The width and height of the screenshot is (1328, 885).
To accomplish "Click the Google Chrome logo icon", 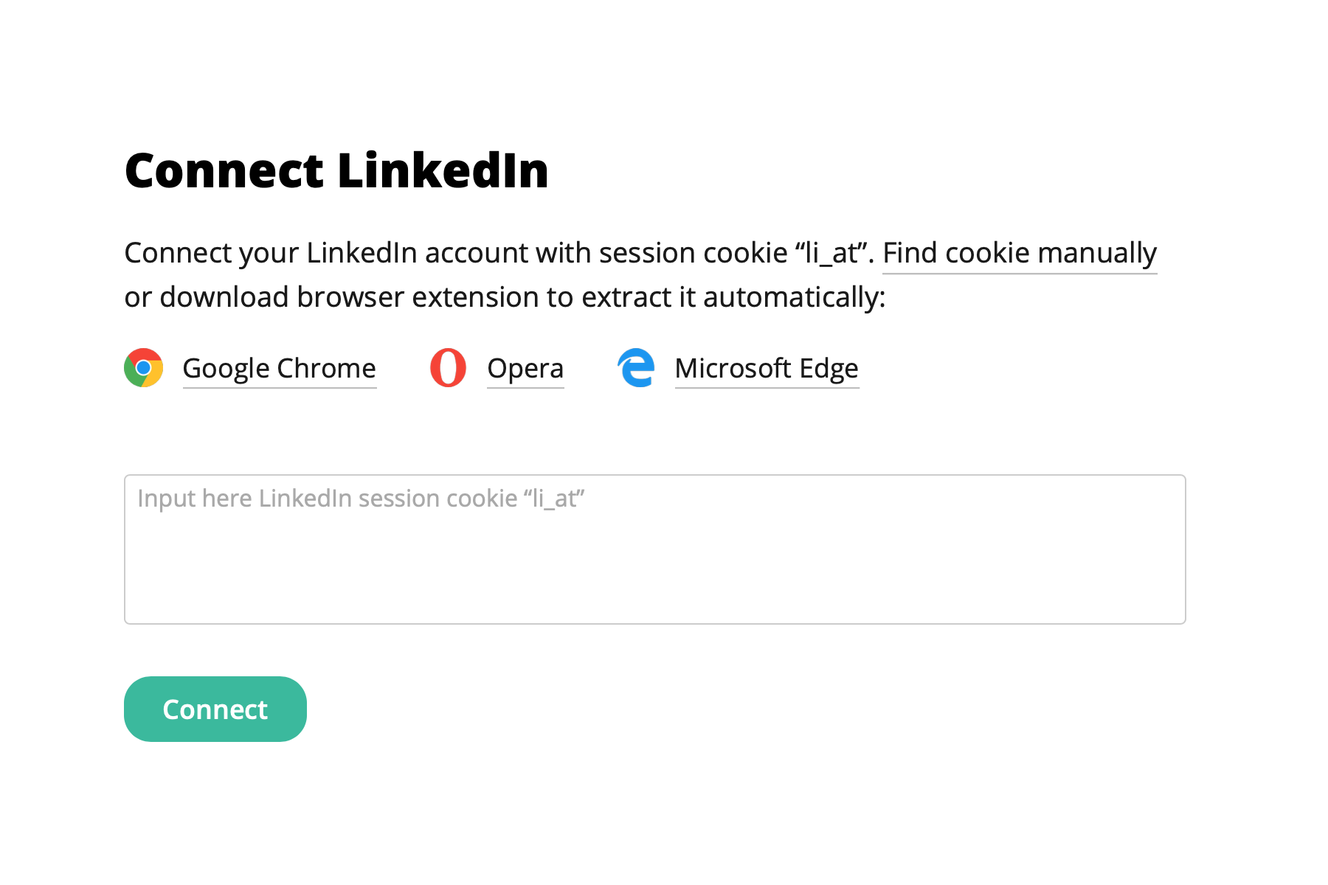I will click(143, 368).
